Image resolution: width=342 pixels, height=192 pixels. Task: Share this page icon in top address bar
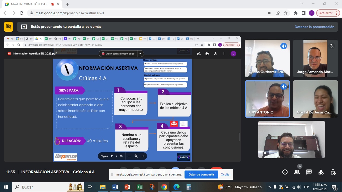pyautogui.click(x=278, y=13)
